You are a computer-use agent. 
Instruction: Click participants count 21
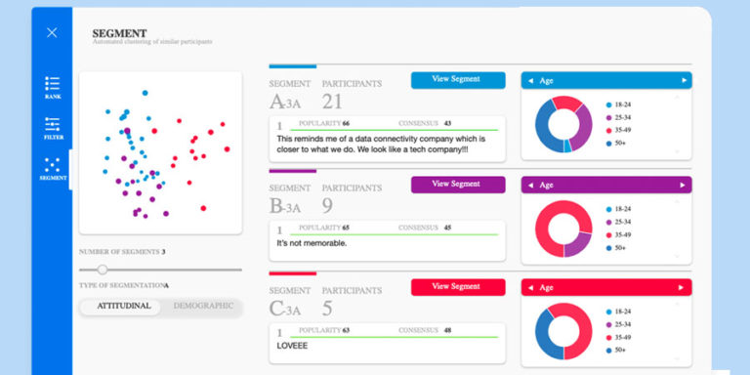[333, 102]
